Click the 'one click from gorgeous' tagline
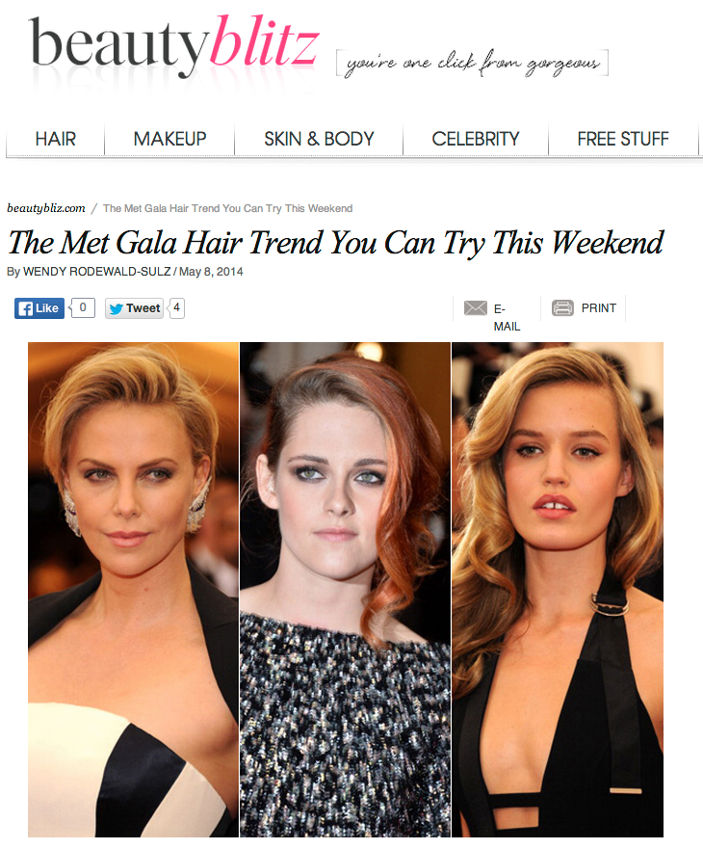 (472, 63)
